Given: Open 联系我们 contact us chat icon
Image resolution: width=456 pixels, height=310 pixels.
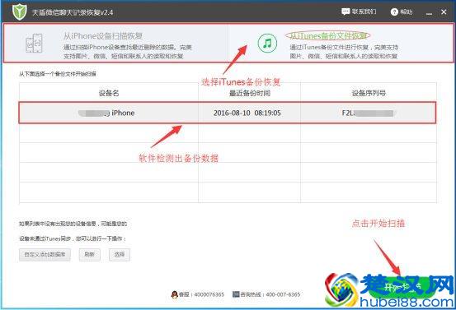Looking at the screenshot, I should point(346,12).
